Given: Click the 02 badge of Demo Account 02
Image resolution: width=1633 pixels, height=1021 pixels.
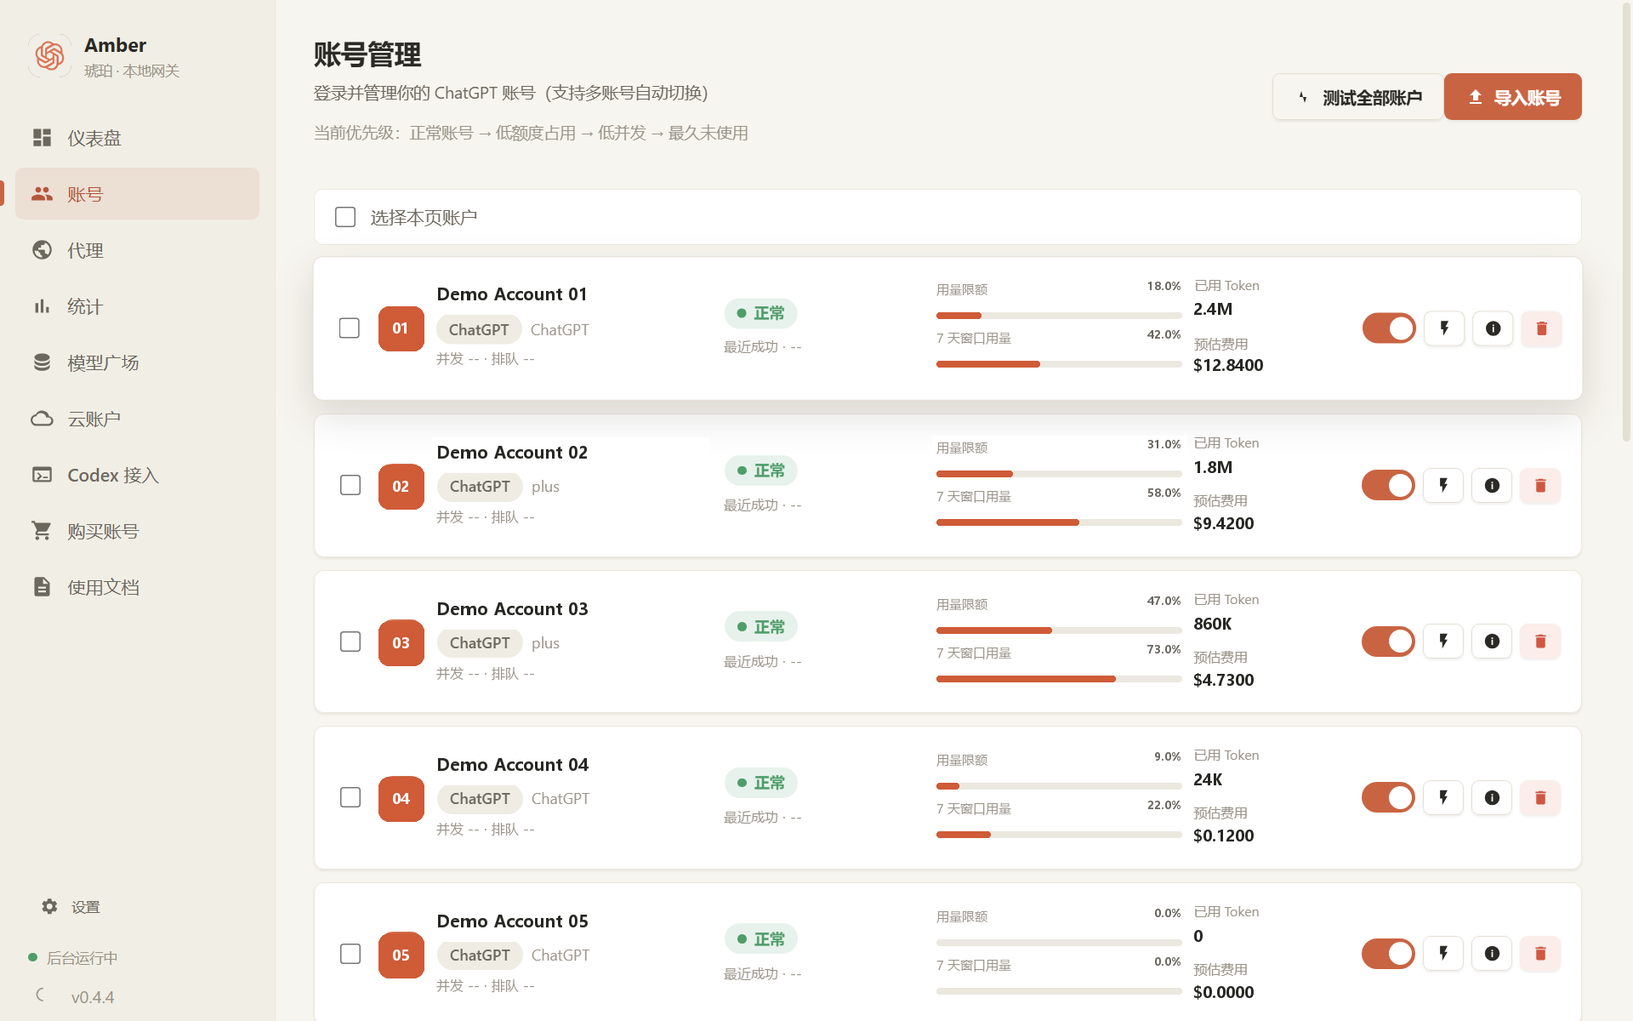Looking at the screenshot, I should click(401, 486).
